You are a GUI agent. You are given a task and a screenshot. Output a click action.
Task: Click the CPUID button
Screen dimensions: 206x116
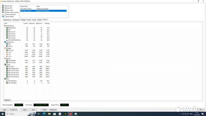click(44, 110)
